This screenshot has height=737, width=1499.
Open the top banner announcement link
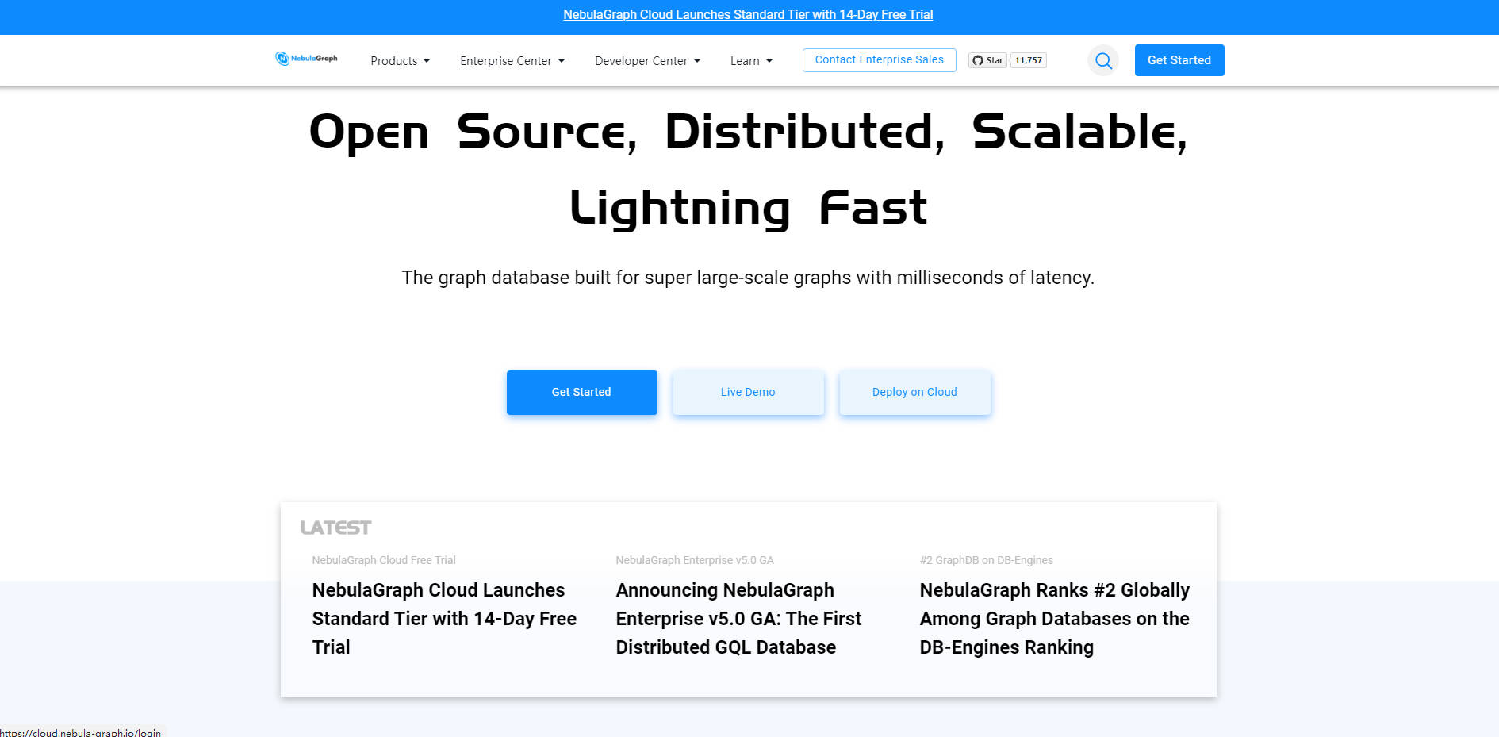click(x=748, y=15)
